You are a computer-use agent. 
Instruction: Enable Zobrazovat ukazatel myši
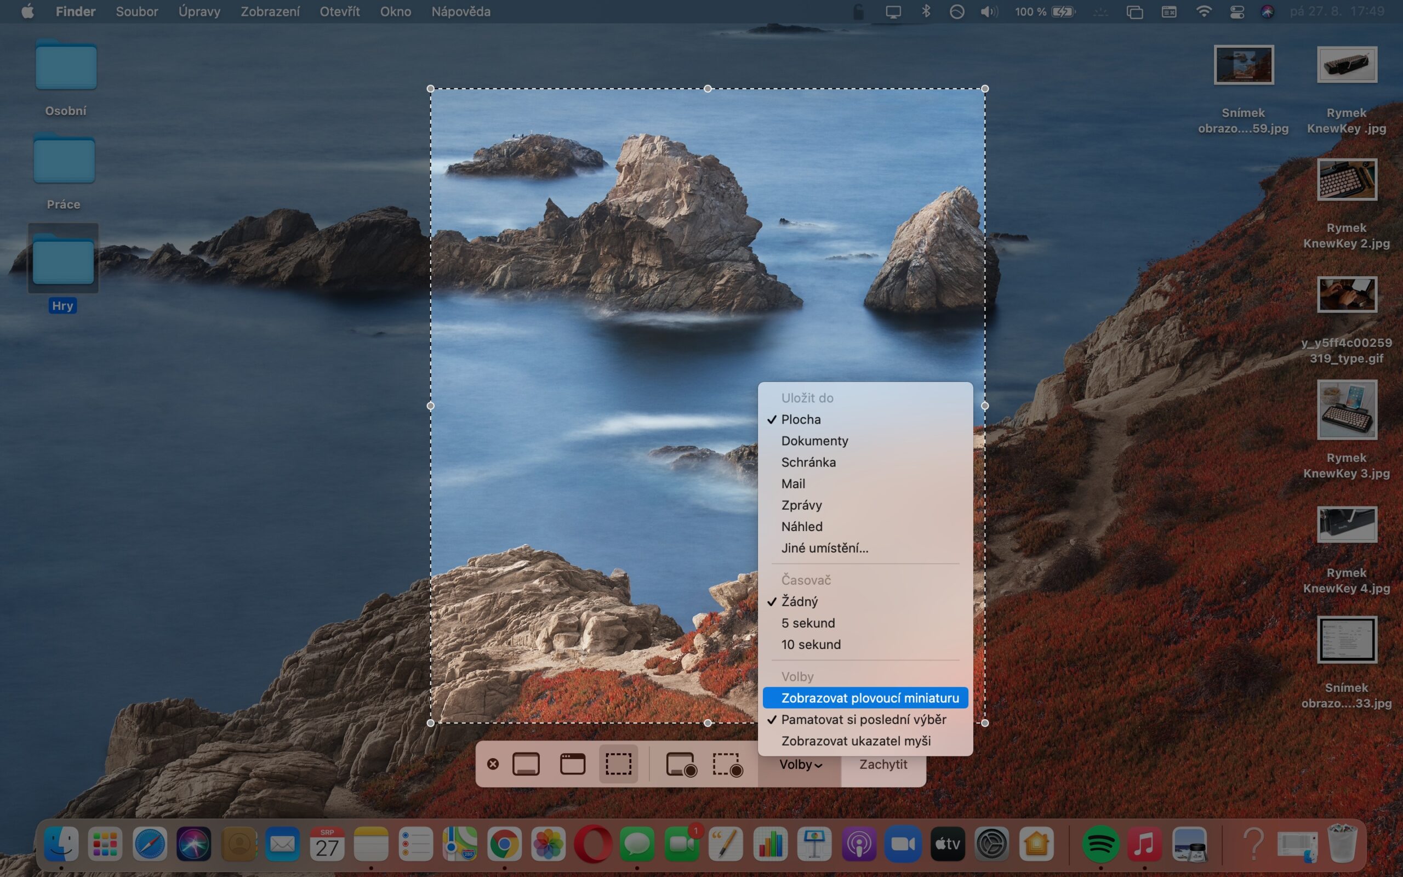coord(857,741)
